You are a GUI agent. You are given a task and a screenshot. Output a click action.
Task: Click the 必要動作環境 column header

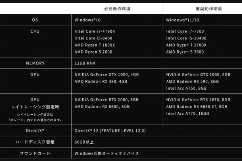[117, 8]
